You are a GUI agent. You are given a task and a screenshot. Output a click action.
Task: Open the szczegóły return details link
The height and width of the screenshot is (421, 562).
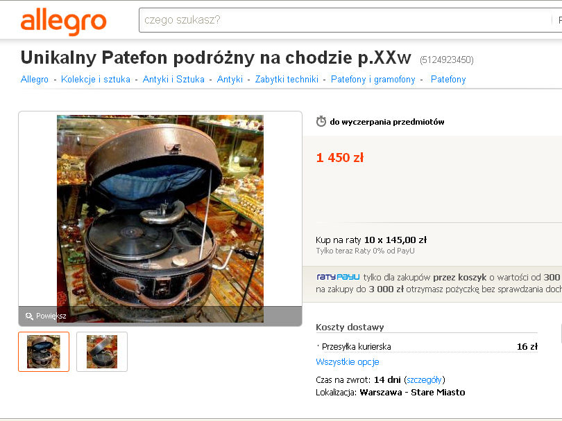[425, 379]
